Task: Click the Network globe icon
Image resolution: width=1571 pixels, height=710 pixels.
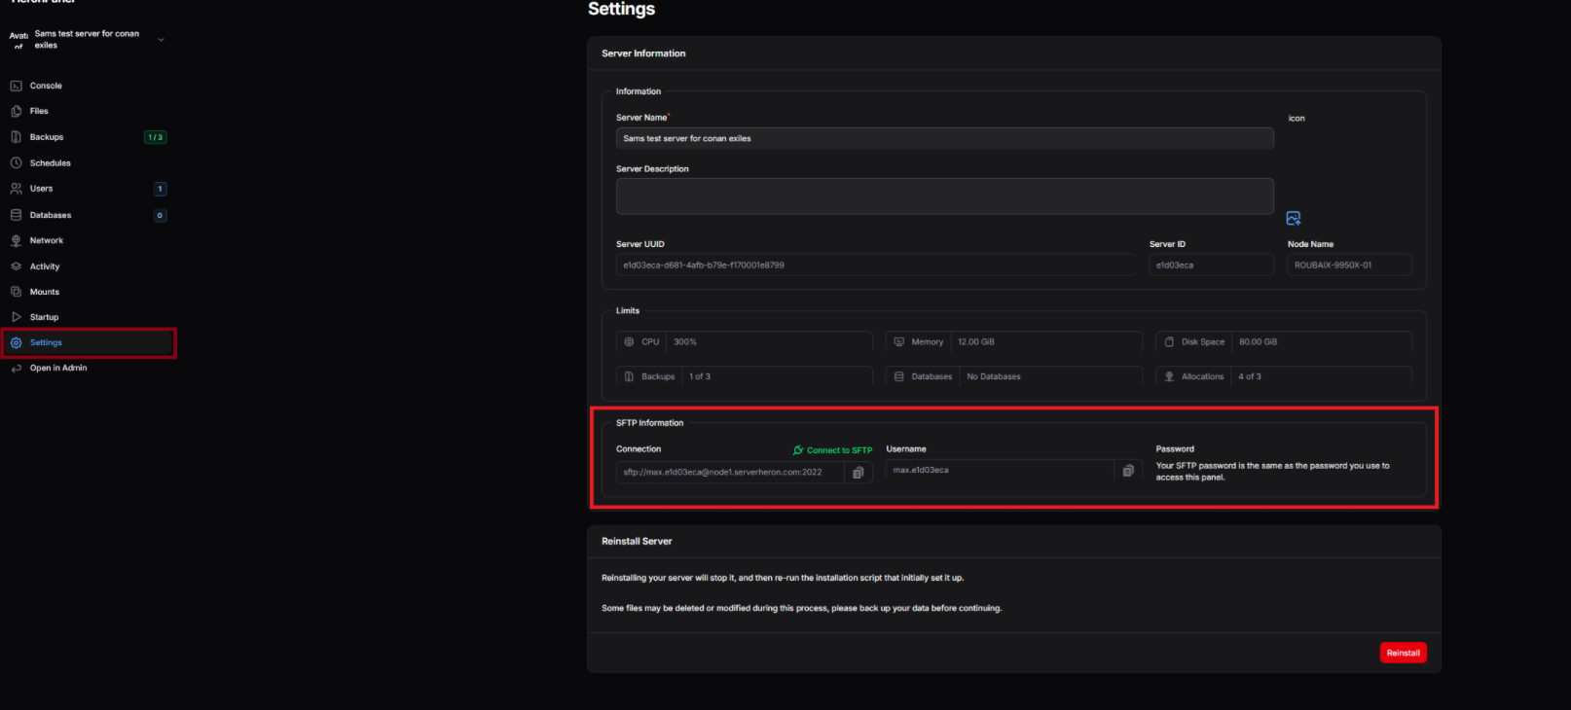Action: tap(17, 240)
